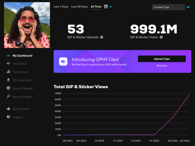This screenshot has width=195, height=146.
Task: Open My Dashboard in sidebar
Action: click(x=22, y=56)
